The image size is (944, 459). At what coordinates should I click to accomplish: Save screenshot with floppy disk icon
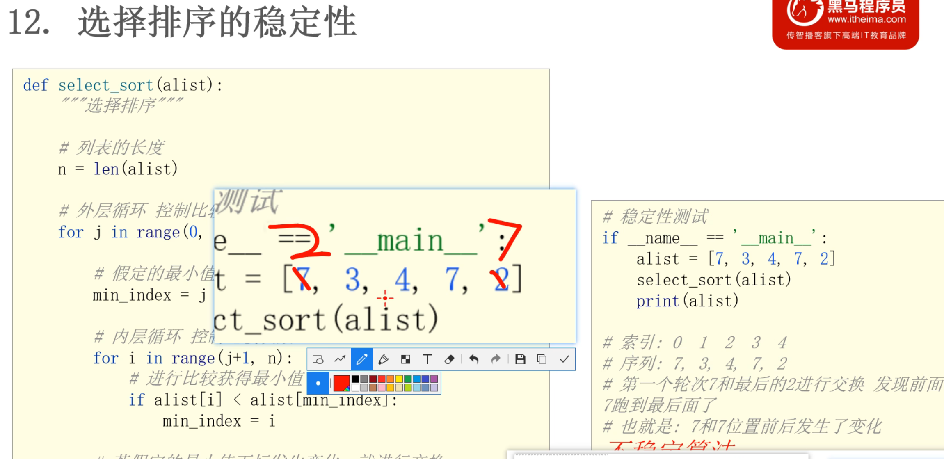pyautogui.click(x=520, y=360)
